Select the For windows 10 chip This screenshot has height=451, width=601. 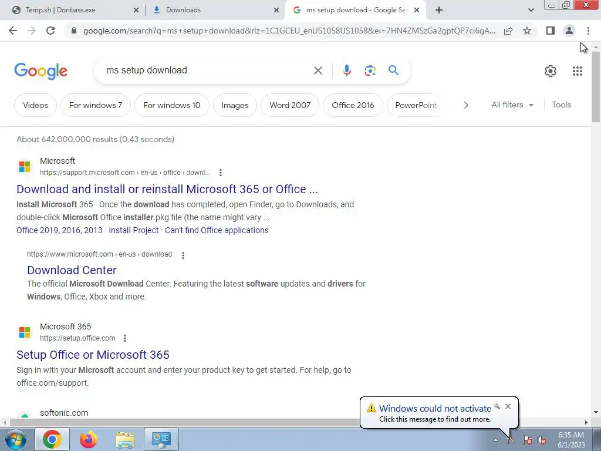point(172,105)
